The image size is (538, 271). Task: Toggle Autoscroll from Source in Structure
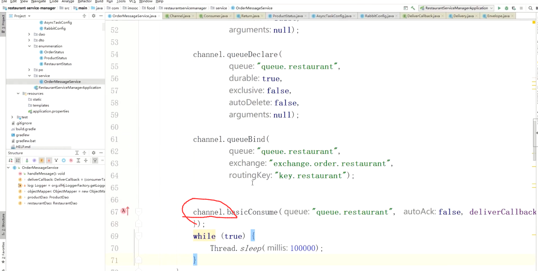[95, 160]
